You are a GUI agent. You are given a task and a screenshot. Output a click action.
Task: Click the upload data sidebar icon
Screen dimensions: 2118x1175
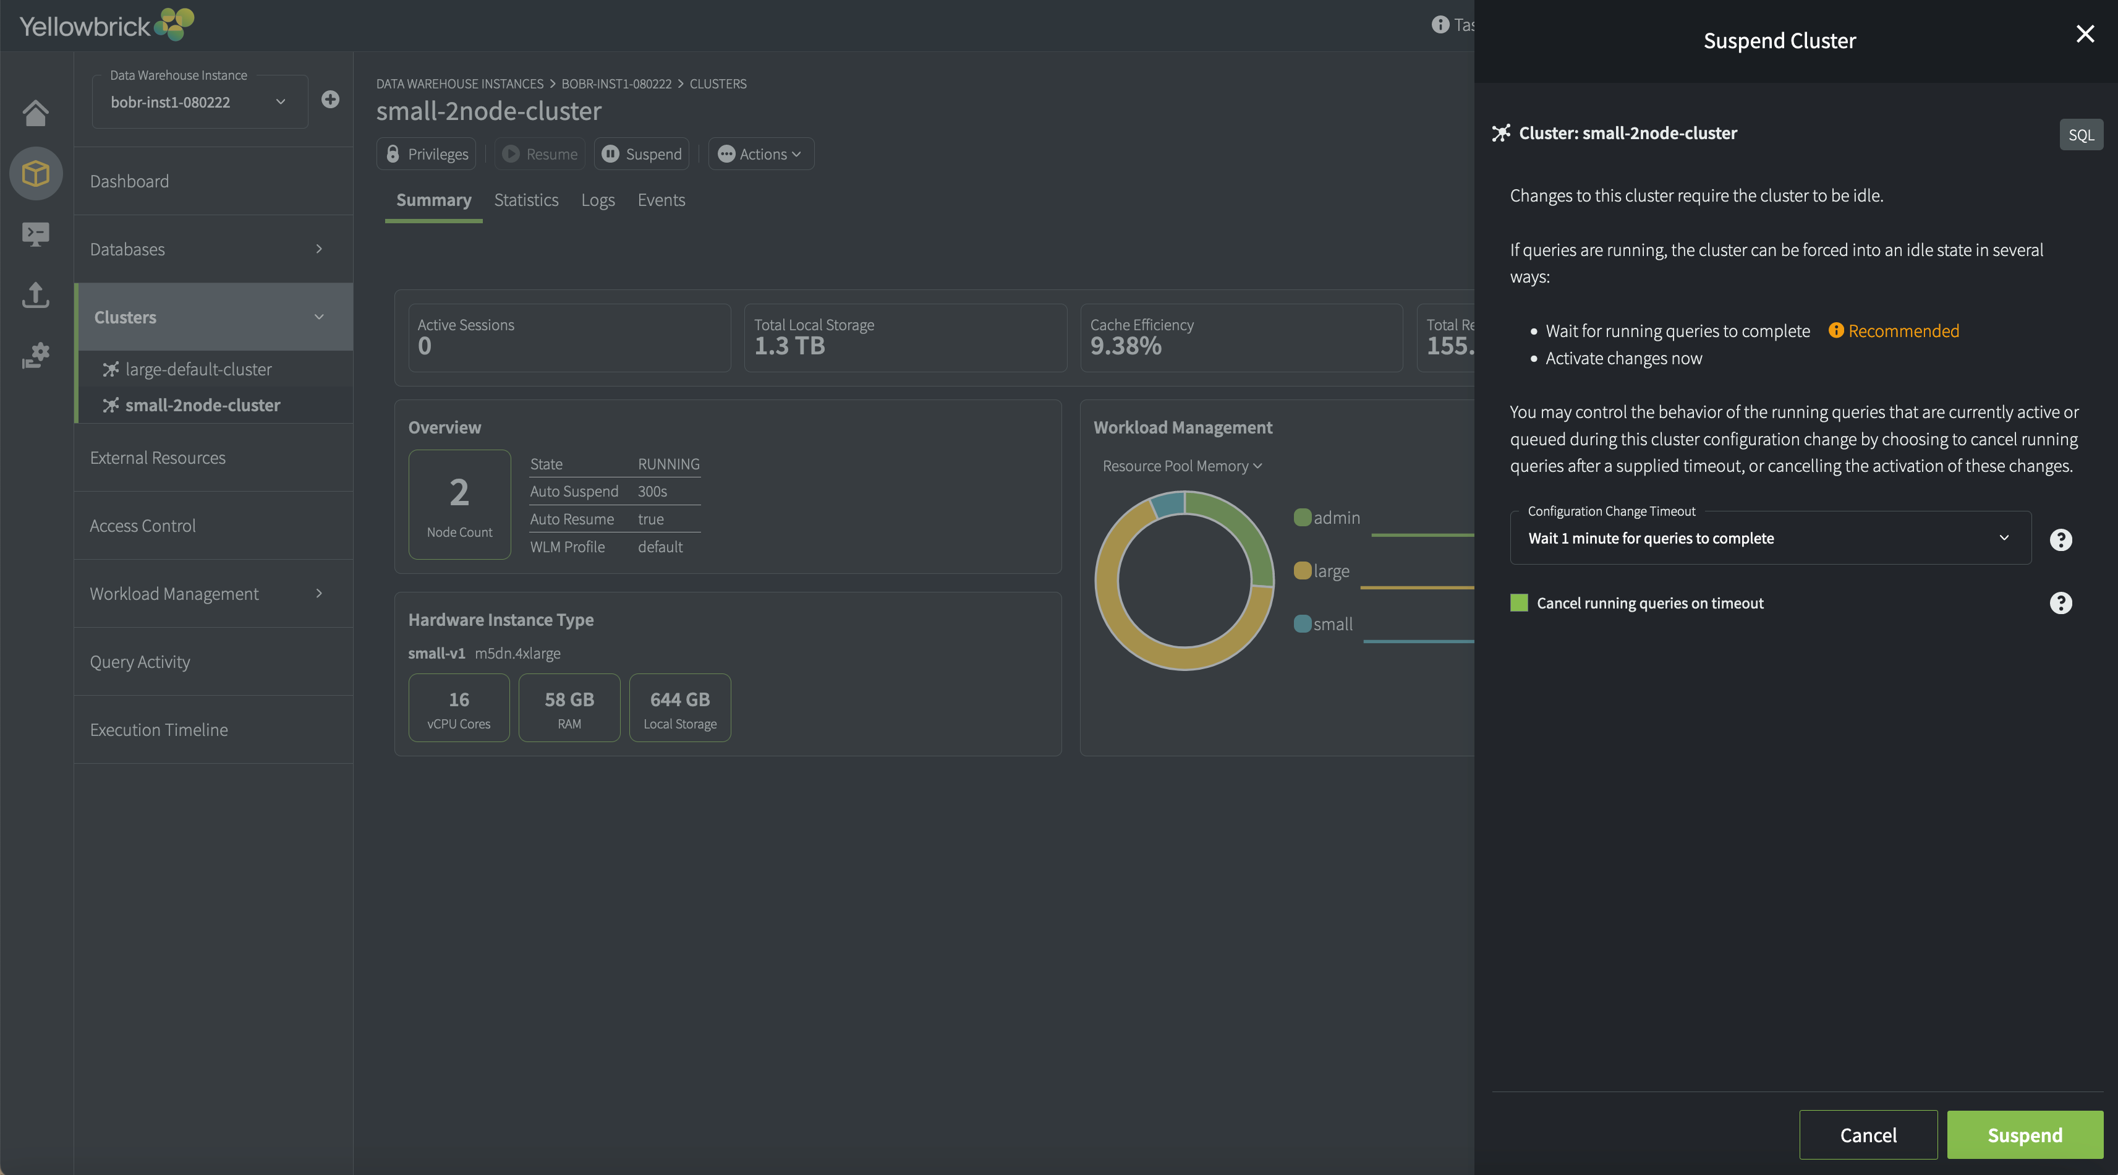(x=35, y=294)
